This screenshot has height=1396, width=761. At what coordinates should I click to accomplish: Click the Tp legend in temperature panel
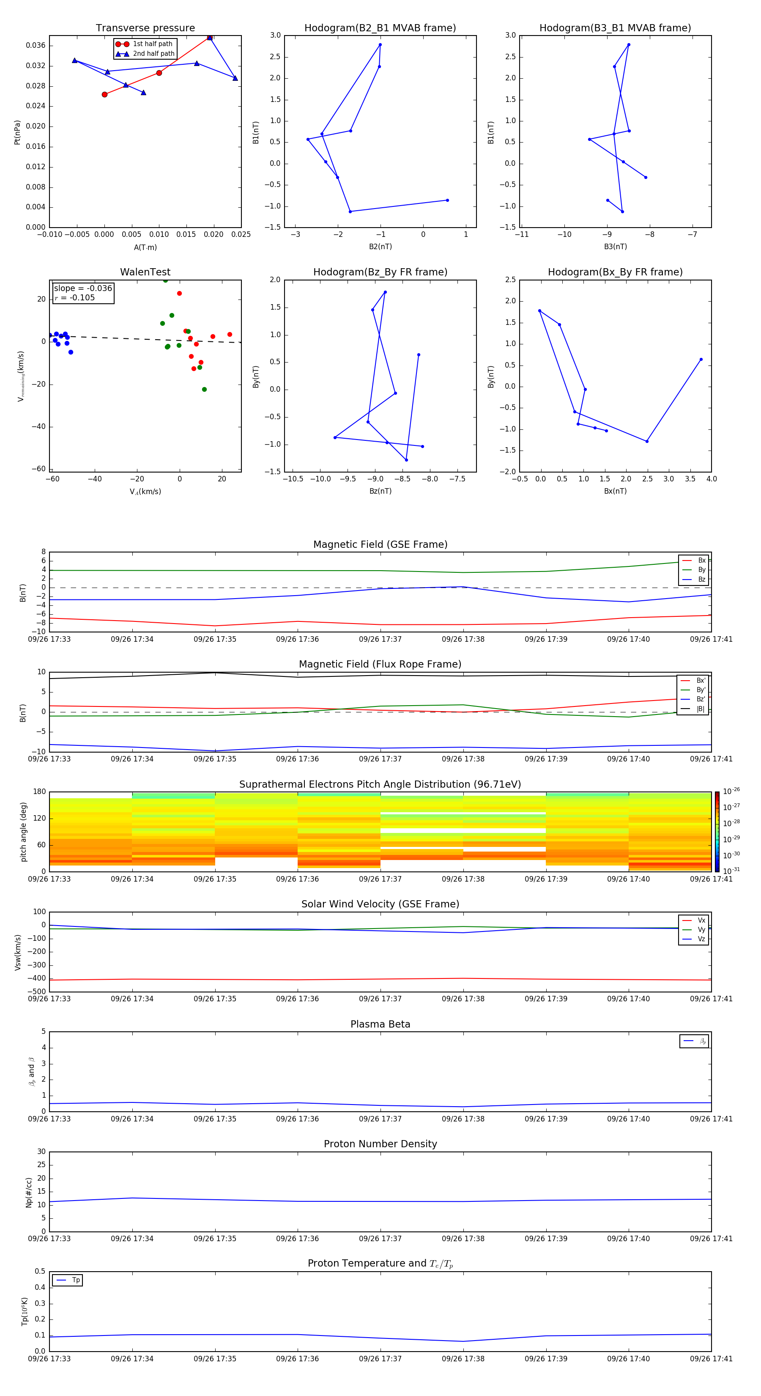point(68,1280)
